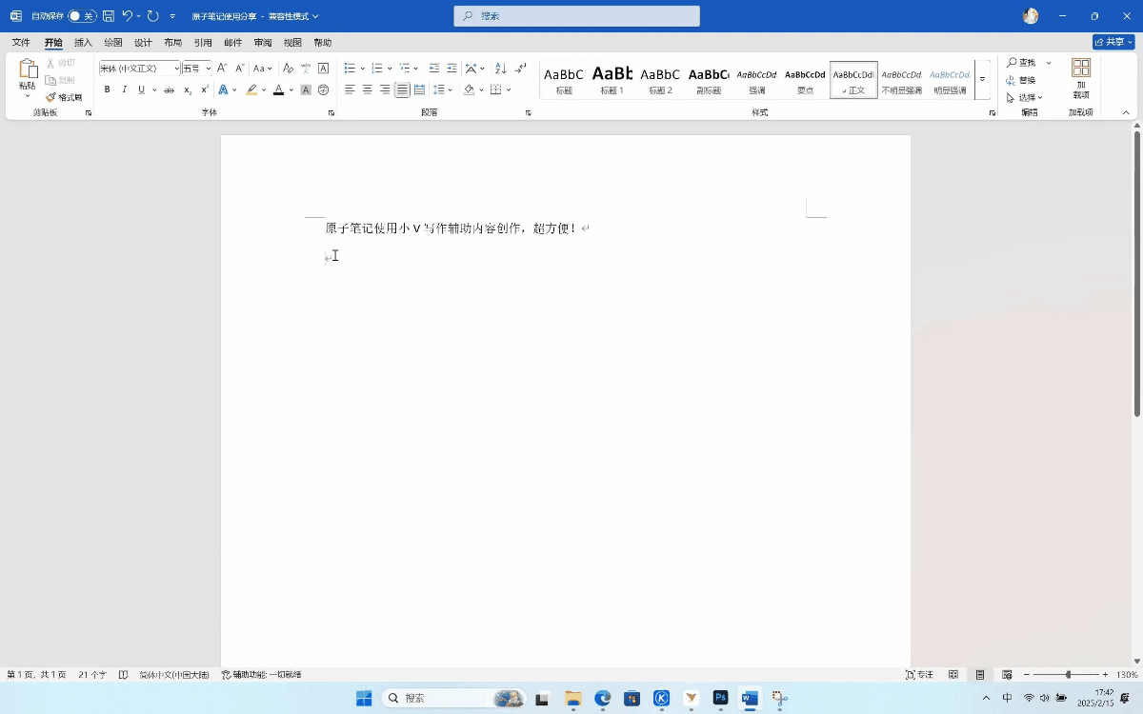Toggle the AutoSave (自动保存) switch
1143x714 pixels.
click(x=82, y=16)
